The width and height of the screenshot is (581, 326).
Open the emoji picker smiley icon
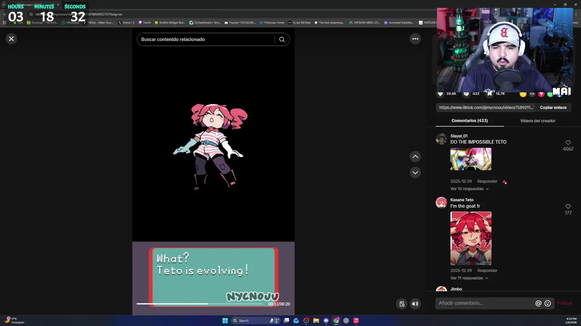pos(547,303)
